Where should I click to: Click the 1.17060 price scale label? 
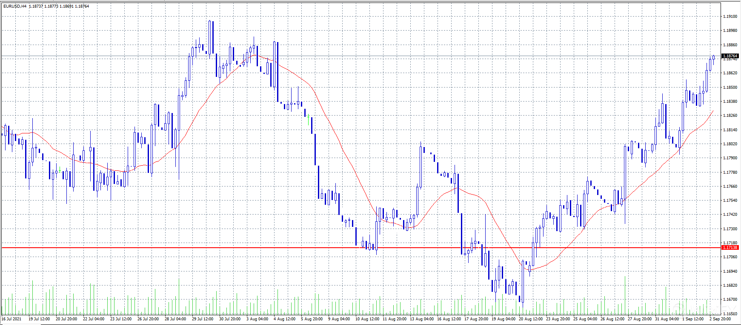(730, 257)
